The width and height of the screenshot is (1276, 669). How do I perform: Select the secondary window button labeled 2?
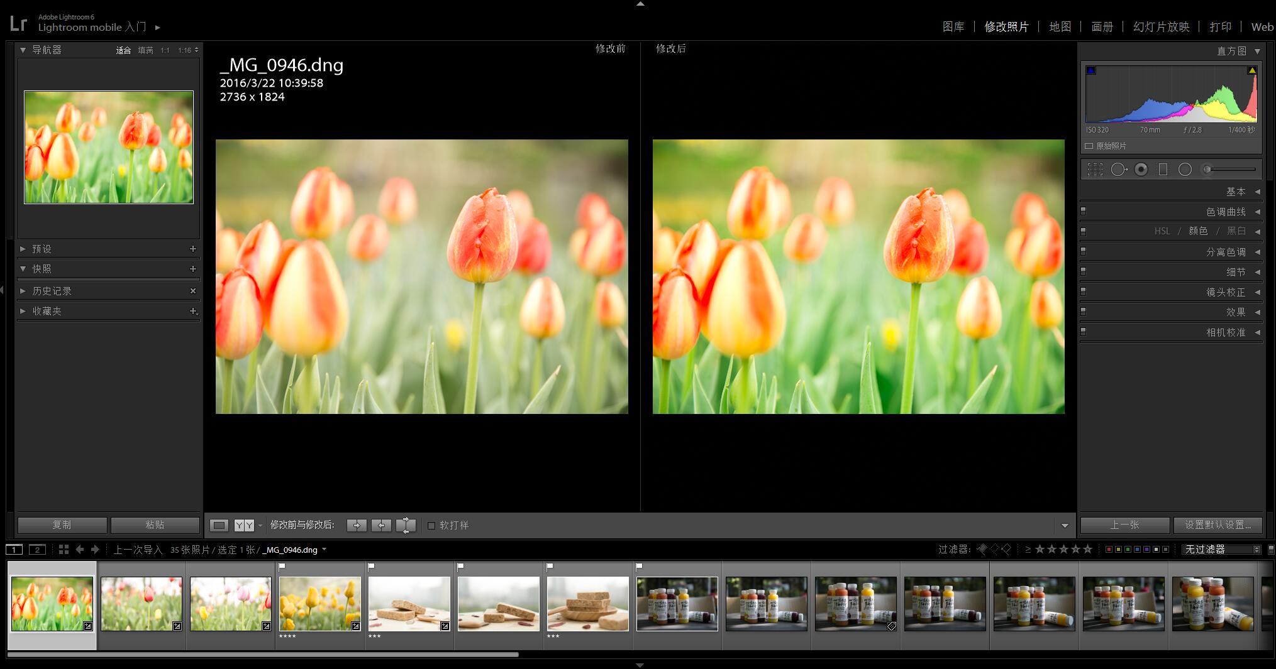(x=36, y=549)
